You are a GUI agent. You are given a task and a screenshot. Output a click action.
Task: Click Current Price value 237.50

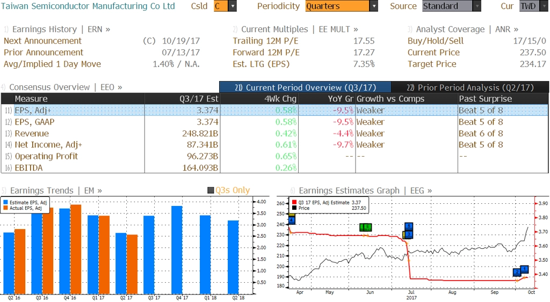coord(533,53)
